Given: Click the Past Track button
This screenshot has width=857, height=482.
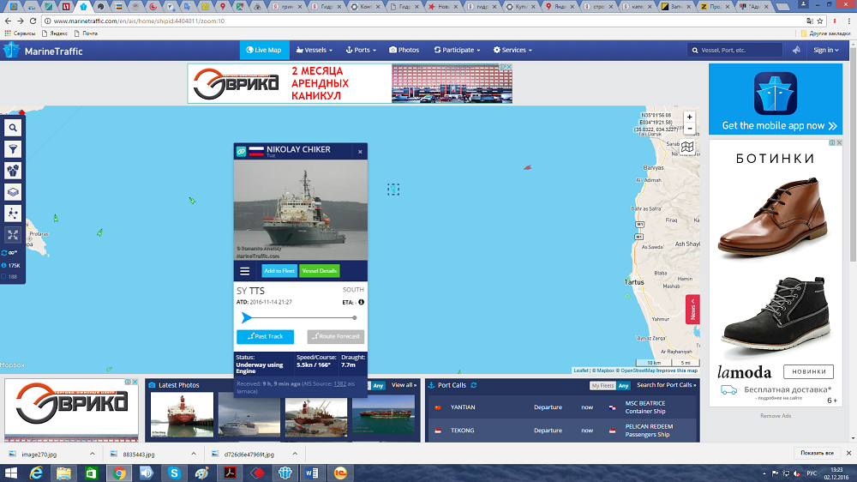Looking at the screenshot, I should 265,336.
